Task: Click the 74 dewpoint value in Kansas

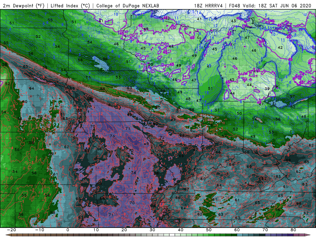Action: 134,173
